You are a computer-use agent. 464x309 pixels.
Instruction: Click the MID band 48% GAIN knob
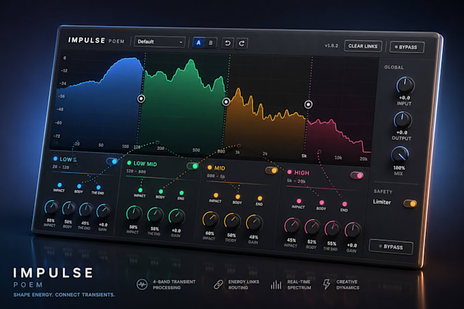pyautogui.click(x=255, y=223)
